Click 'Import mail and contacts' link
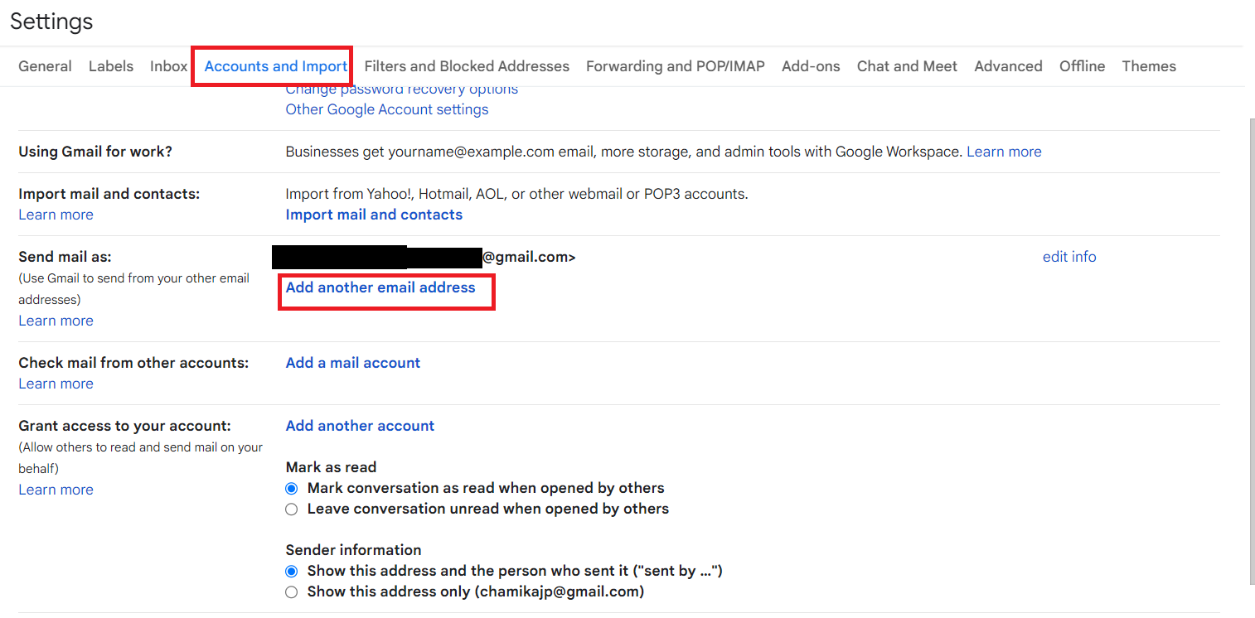This screenshot has height=618, width=1255. 374,215
